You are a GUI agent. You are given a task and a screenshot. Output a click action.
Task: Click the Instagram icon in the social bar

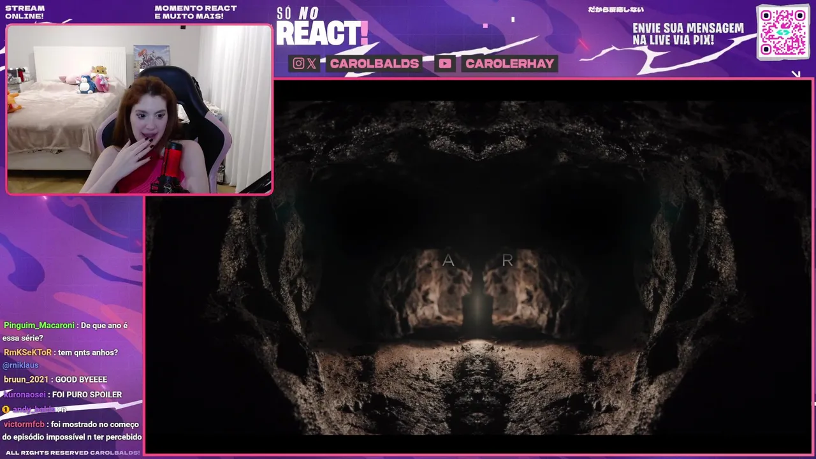pyautogui.click(x=298, y=63)
